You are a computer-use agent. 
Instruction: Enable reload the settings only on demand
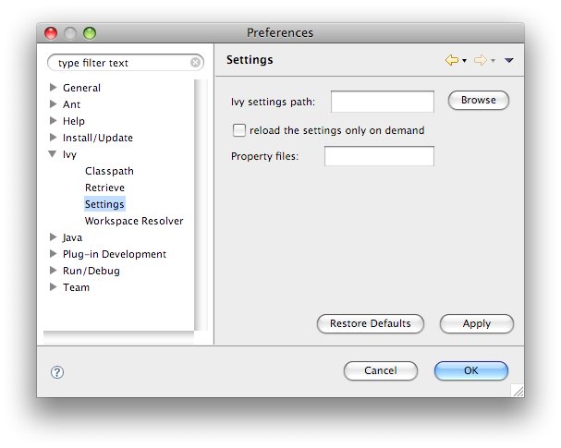click(239, 130)
